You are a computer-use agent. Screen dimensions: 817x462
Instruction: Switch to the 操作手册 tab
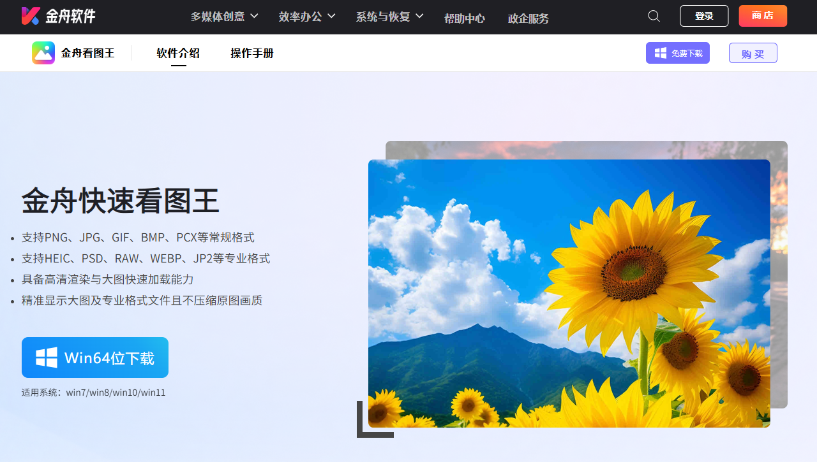point(252,54)
